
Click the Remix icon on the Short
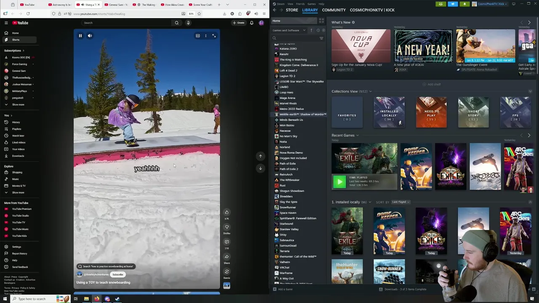coord(227,271)
